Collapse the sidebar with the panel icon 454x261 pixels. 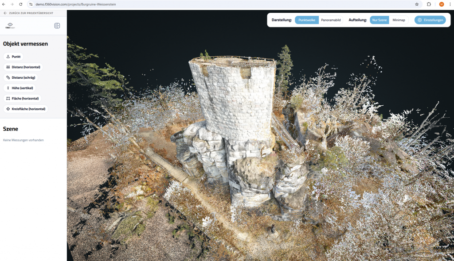pyautogui.click(x=57, y=26)
